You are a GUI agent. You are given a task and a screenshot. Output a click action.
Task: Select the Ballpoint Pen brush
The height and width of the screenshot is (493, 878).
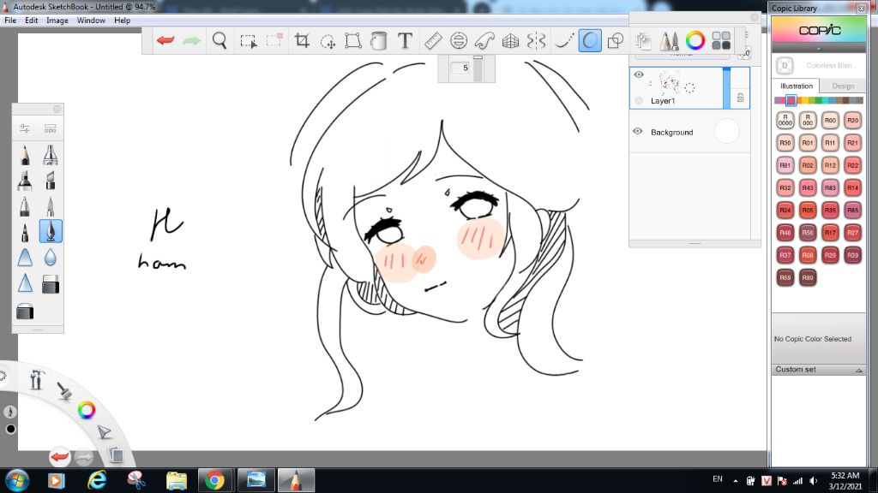25,205
